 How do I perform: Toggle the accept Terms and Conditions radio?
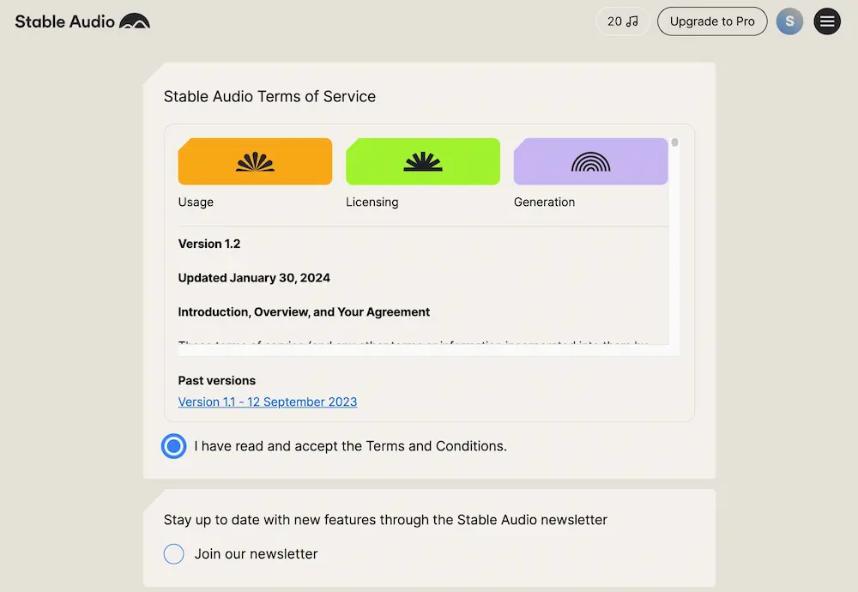[174, 446]
